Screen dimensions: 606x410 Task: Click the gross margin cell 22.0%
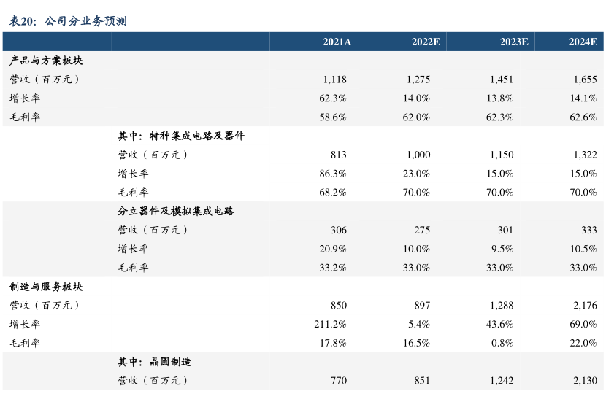[583, 343]
